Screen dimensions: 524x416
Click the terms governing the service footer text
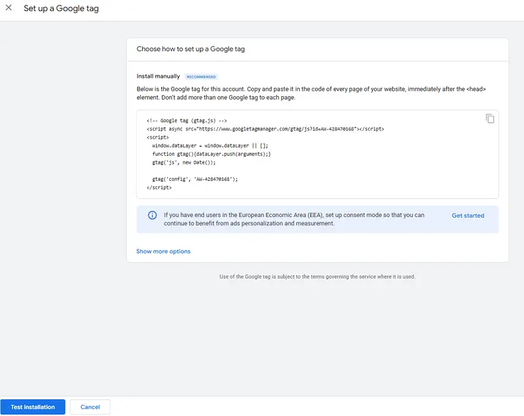pyautogui.click(x=317, y=277)
